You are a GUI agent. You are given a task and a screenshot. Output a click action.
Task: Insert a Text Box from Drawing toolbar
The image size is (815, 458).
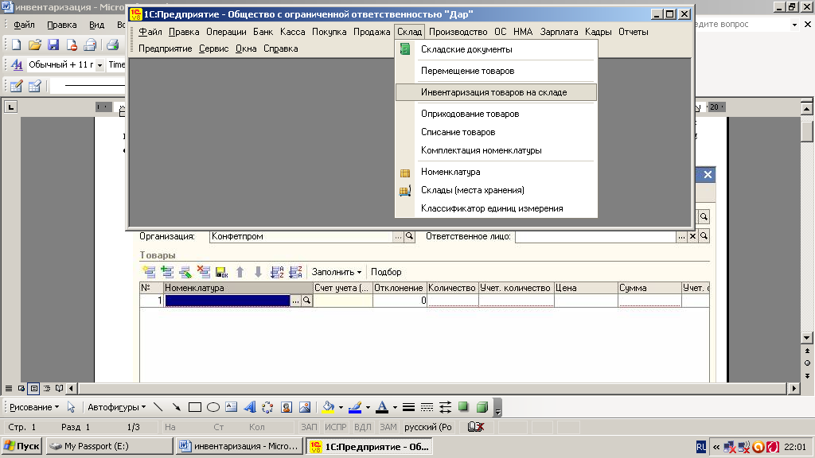(232, 407)
